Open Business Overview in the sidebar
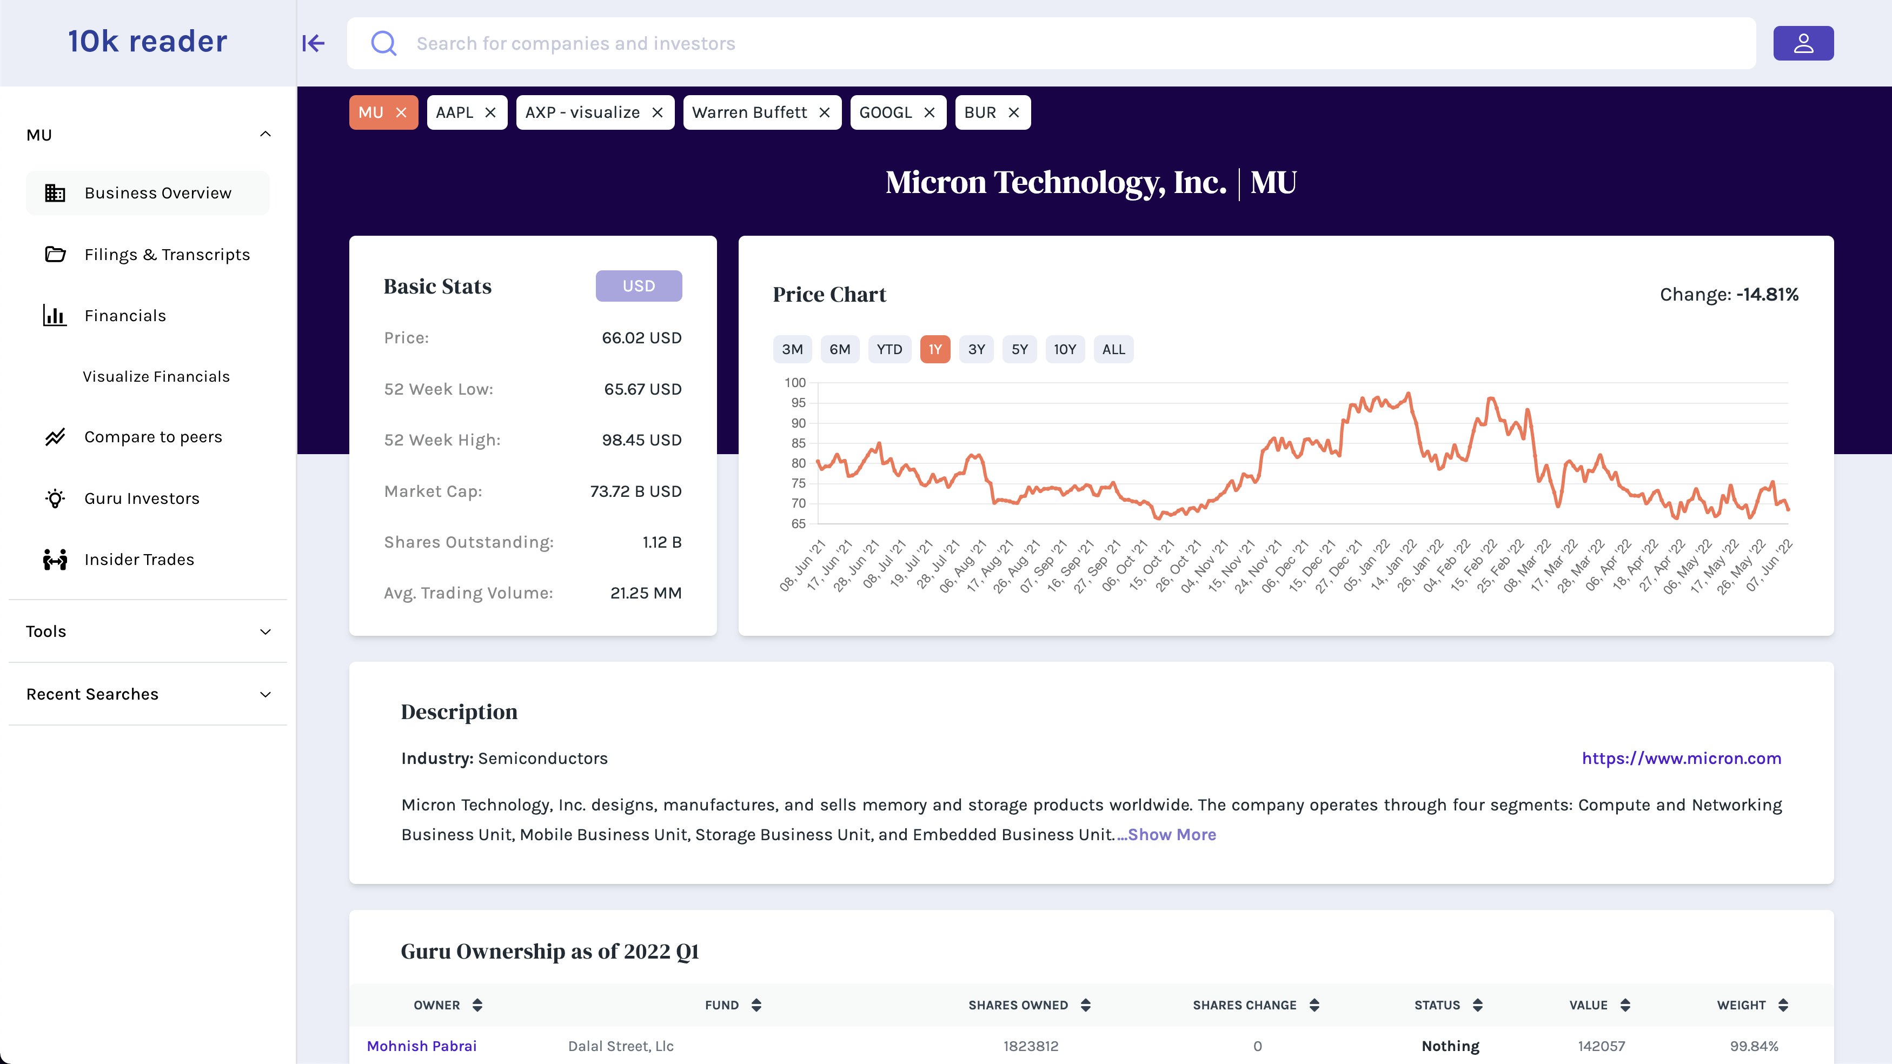This screenshot has width=1892, height=1064. click(x=148, y=193)
